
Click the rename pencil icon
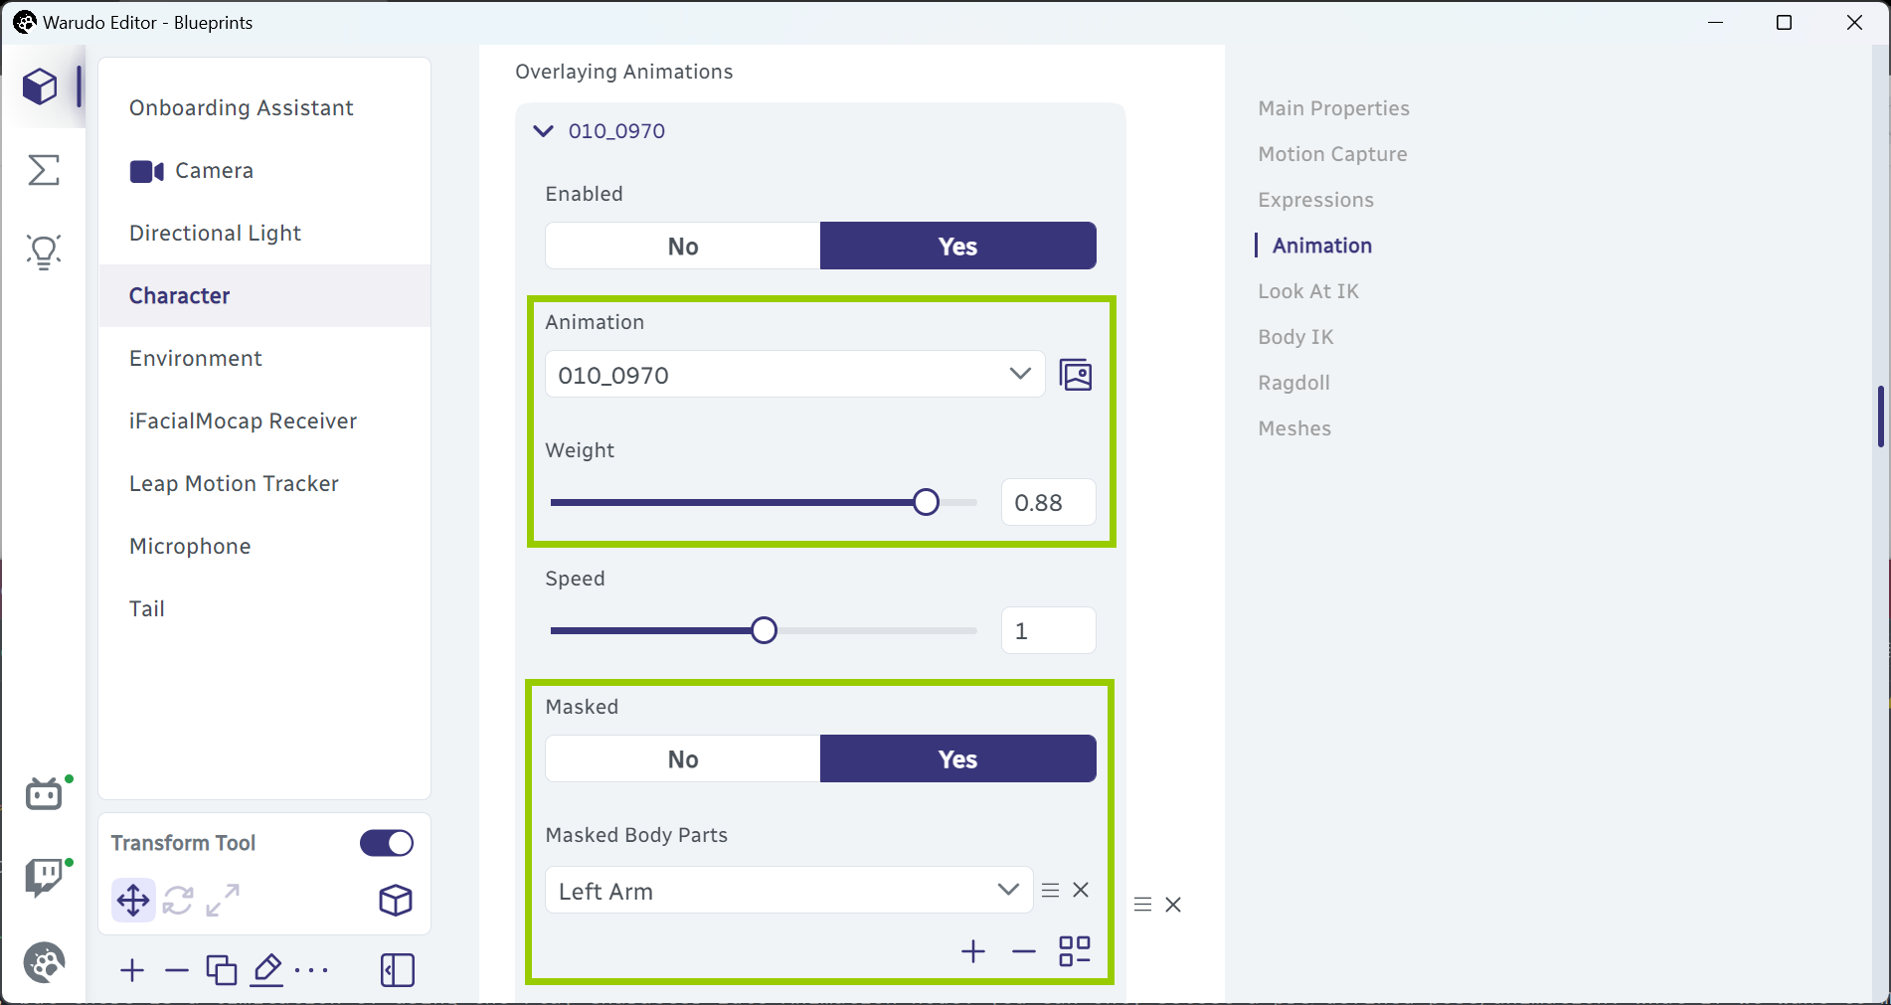[266, 969]
